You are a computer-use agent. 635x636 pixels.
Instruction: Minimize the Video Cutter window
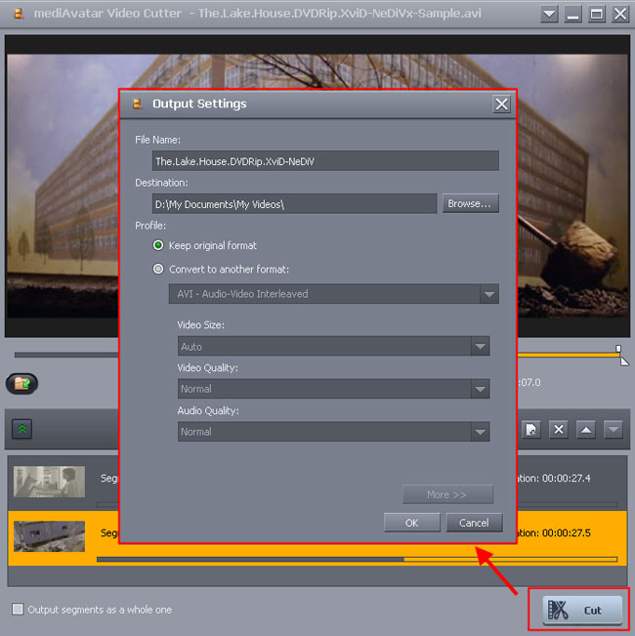point(572,15)
